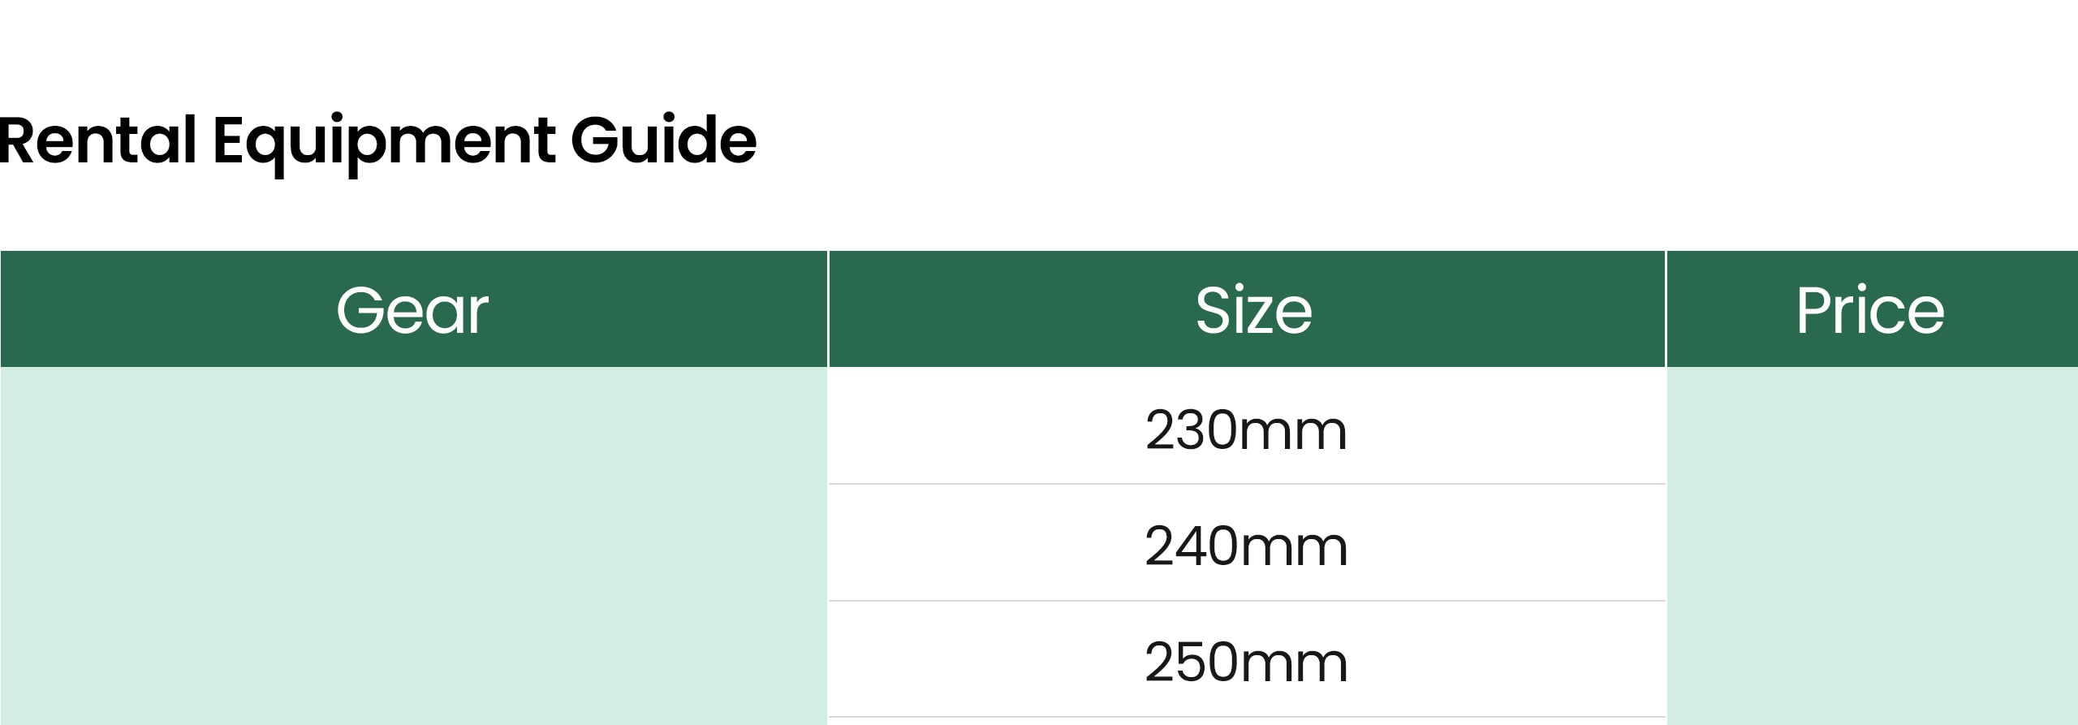2078x725 pixels.
Task: Click border between Size and Price headers
Action: [1666, 309]
